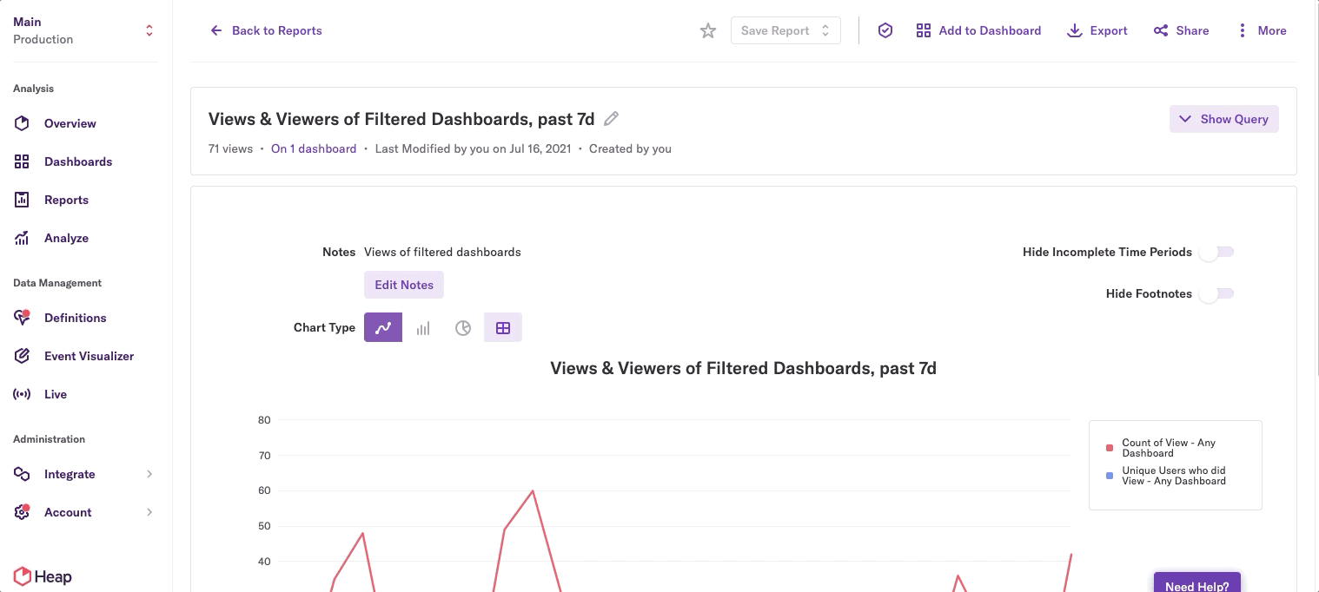This screenshot has width=1319, height=592.
Task: Click the Analyze chart icon
Action: point(22,238)
